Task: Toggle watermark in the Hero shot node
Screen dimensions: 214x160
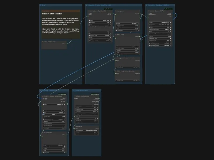Action: pyautogui.click(x=160, y=35)
